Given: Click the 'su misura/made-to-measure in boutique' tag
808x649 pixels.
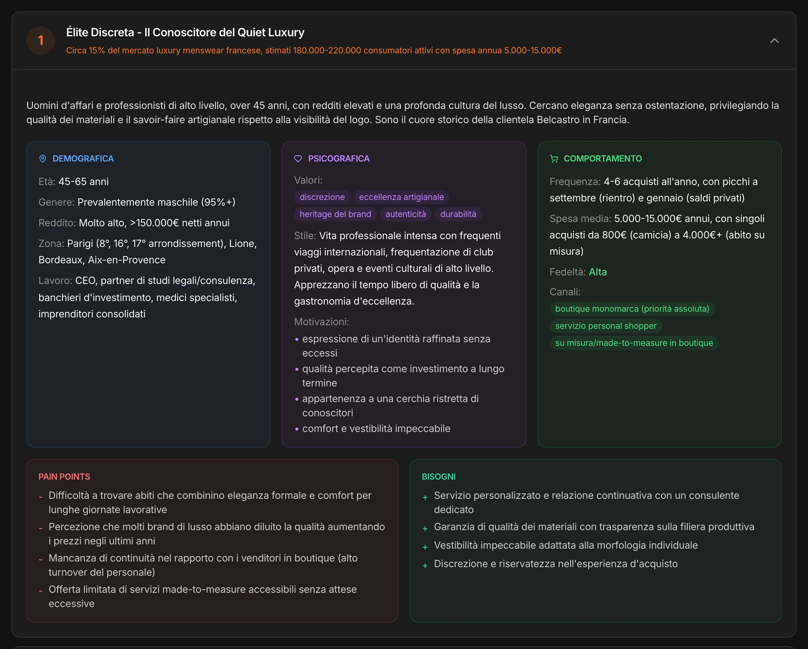Looking at the screenshot, I should [634, 343].
